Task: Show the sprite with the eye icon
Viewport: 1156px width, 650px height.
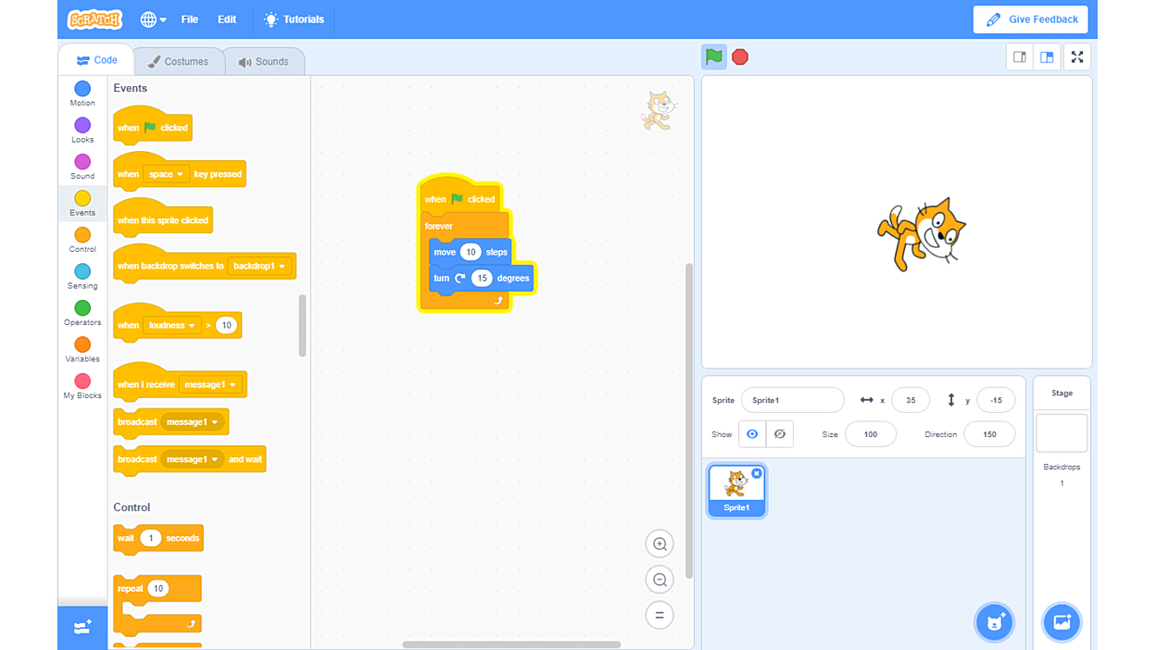Action: [x=752, y=434]
